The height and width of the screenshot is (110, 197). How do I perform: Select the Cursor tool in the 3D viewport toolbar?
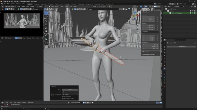tap(46, 17)
